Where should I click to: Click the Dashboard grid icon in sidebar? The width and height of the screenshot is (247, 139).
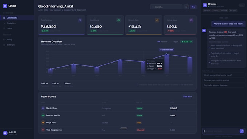tap(4, 18)
